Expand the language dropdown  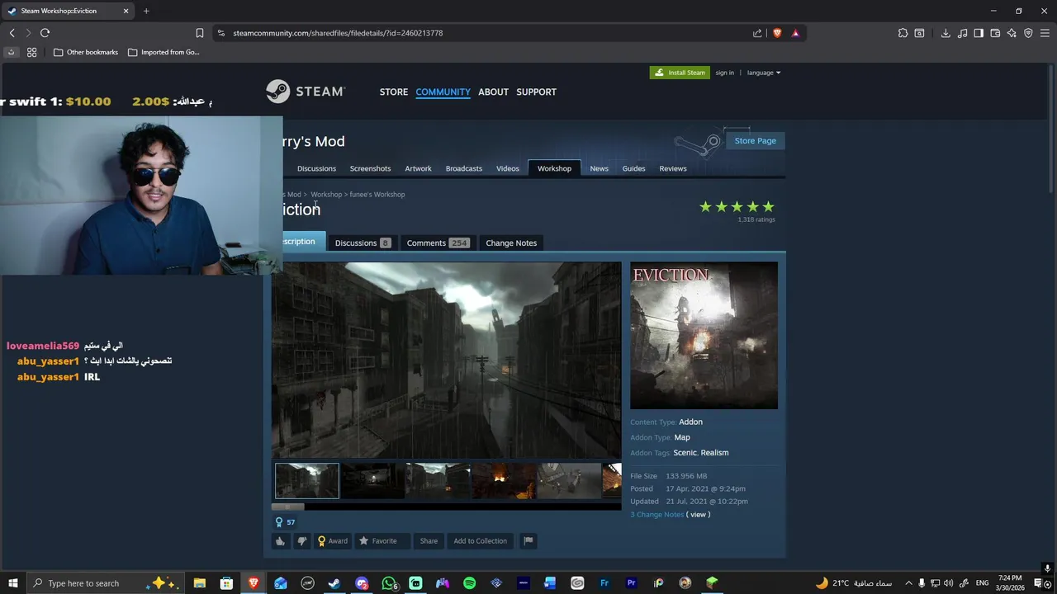point(764,73)
